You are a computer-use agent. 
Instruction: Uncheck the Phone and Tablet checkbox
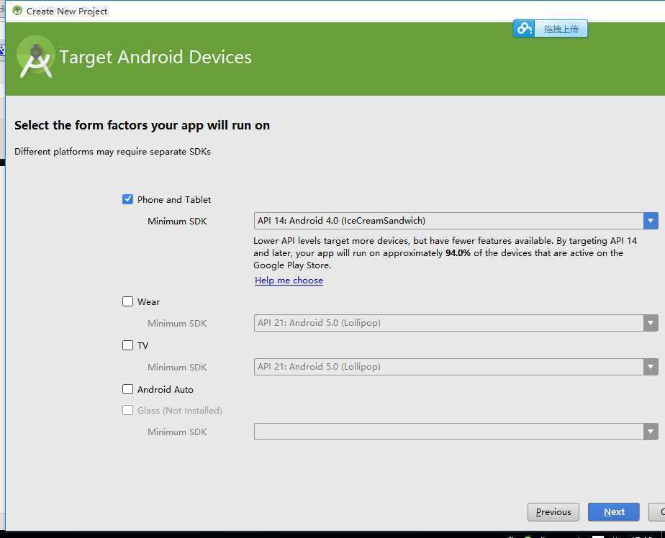[127, 199]
